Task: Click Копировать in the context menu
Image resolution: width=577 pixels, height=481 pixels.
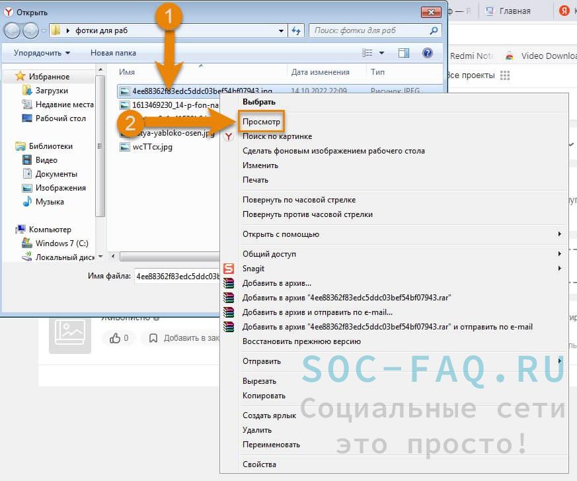Action: pyautogui.click(x=264, y=396)
